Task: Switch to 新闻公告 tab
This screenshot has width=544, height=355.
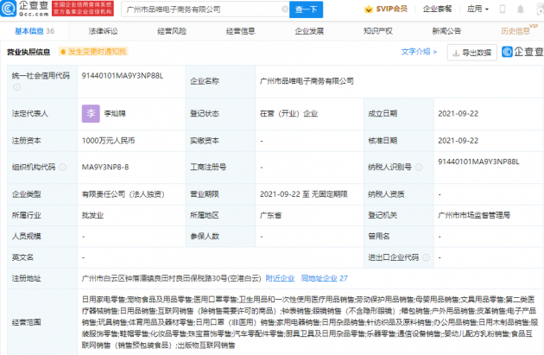Action: pyautogui.click(x=446, y=31)
